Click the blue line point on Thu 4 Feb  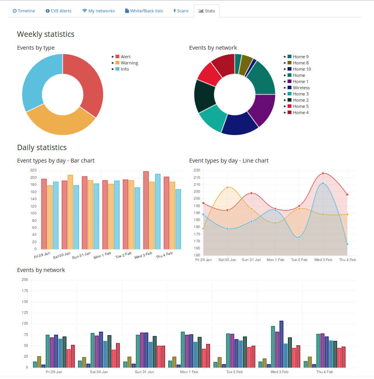click(347, 244)
